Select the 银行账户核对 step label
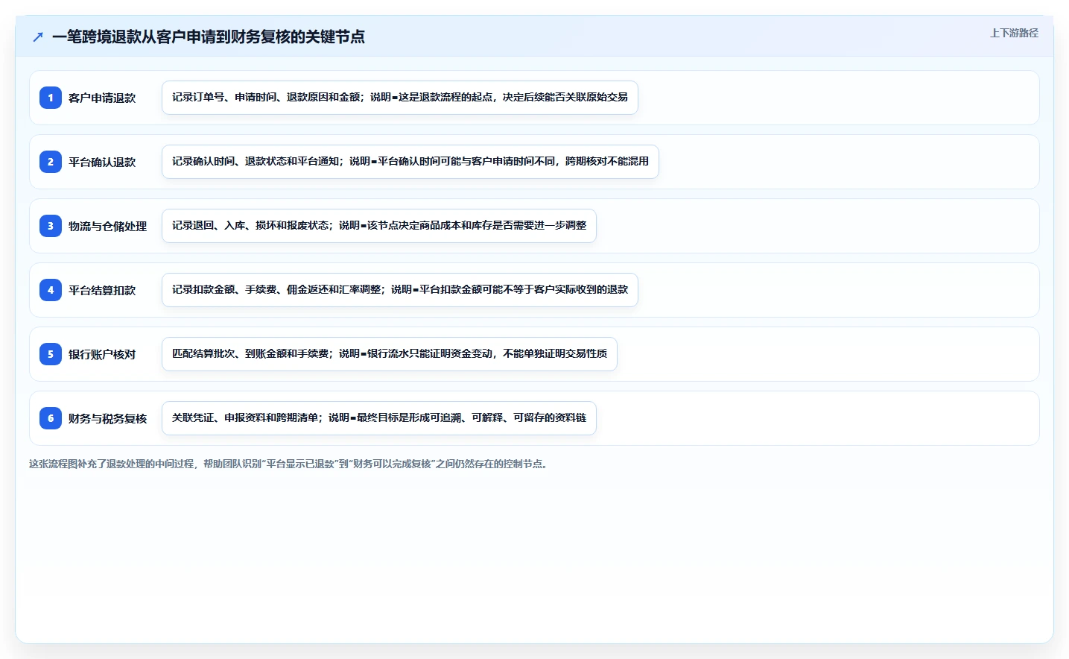This screenshot has height=659, width=1069. pyautogui.click(x=102, y=354)
